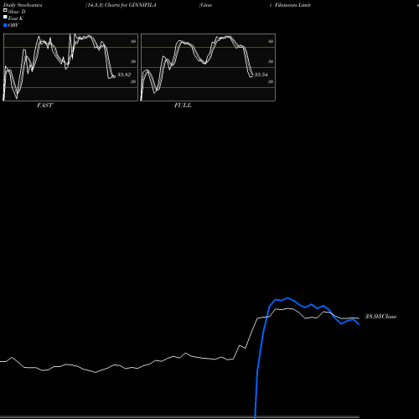The width and height of the screenshot is (419, 419).
Task: Click the OBV legend text
Action: pos(13,25)
